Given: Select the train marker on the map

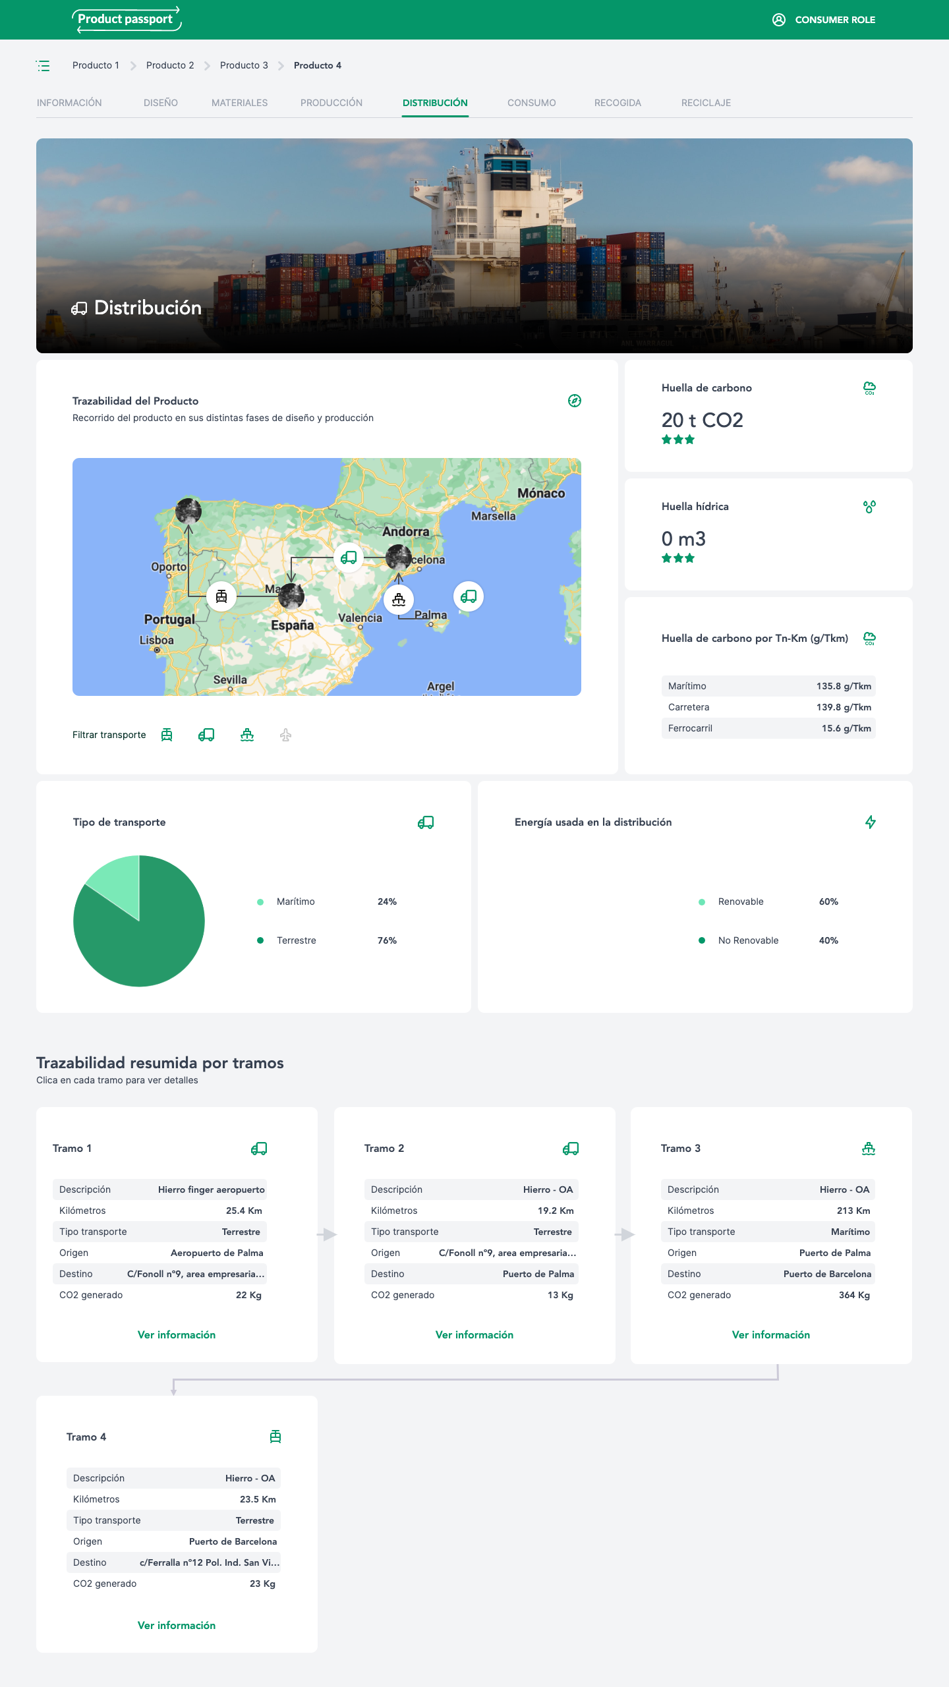Looking at the screenshot, I should pos(221,596).
